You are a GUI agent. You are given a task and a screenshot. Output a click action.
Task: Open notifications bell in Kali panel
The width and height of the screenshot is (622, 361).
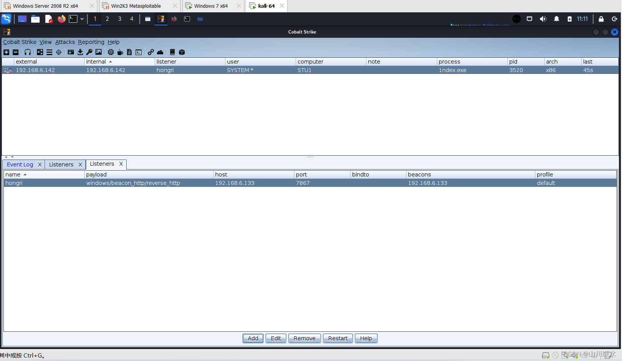click(x=557, y=19)
